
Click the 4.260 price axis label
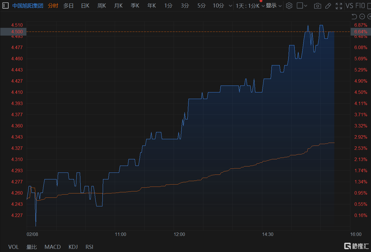17,193
